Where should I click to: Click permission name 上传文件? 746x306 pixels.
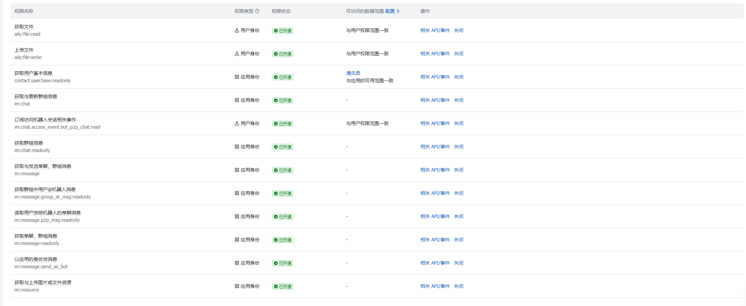(24, 50)
